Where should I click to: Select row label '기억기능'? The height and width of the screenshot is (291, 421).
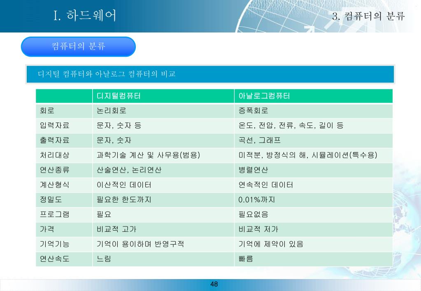pyautogui.click(x=64, y=244)
